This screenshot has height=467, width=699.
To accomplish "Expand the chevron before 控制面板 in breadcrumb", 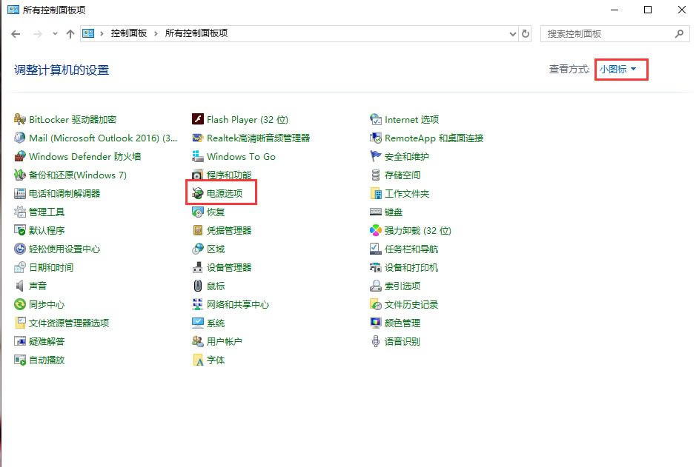I will click(x=102, y=33).
